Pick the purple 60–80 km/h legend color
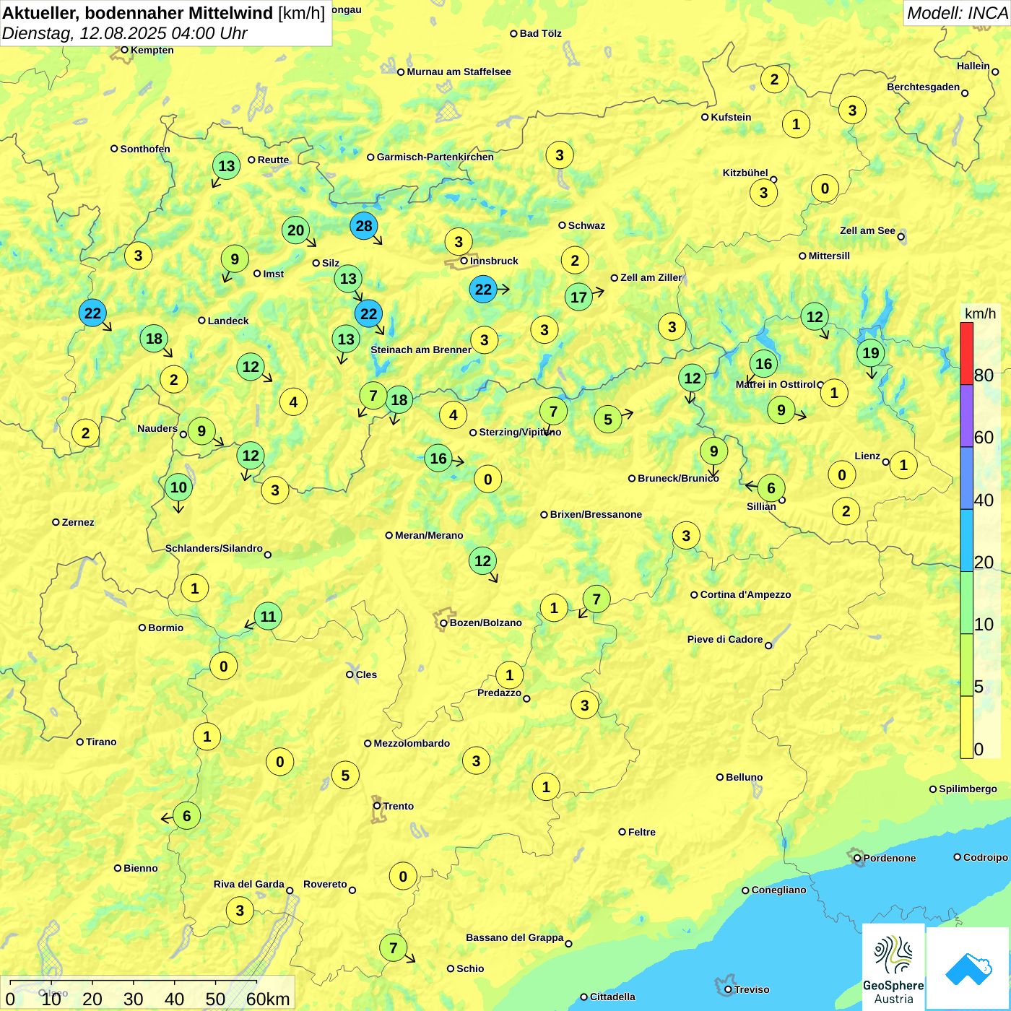Screen dimensions: 1011x1011 [x=967, y=416]
